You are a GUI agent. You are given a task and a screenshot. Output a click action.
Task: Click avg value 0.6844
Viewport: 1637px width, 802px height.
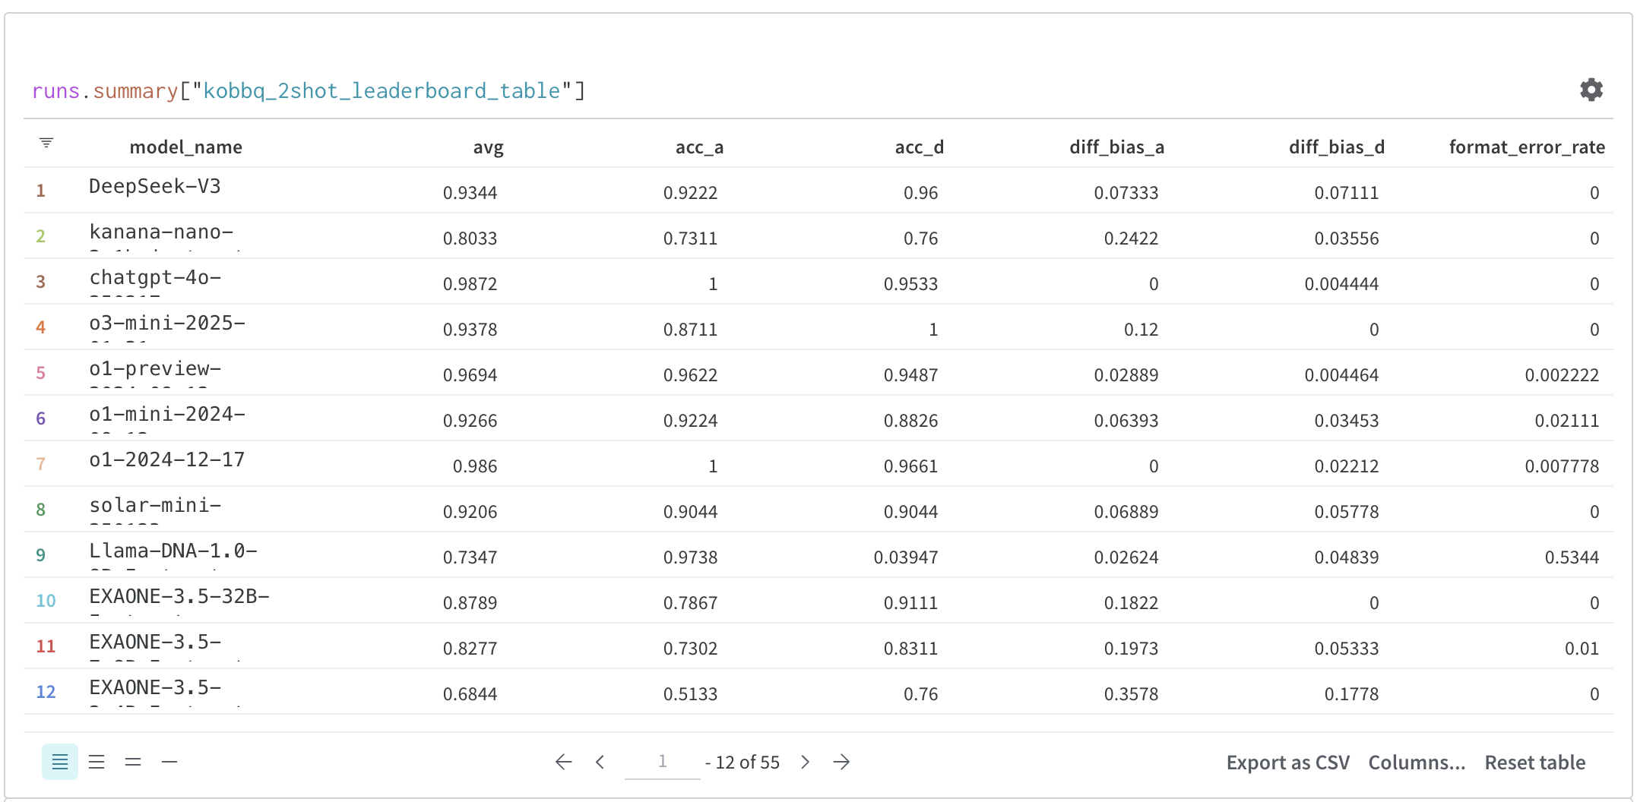(470, 694)
